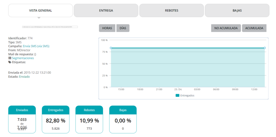Choose Acumulada chart mode
The height and width of the screenshot is (137, 276).
[x=254, y=28]
